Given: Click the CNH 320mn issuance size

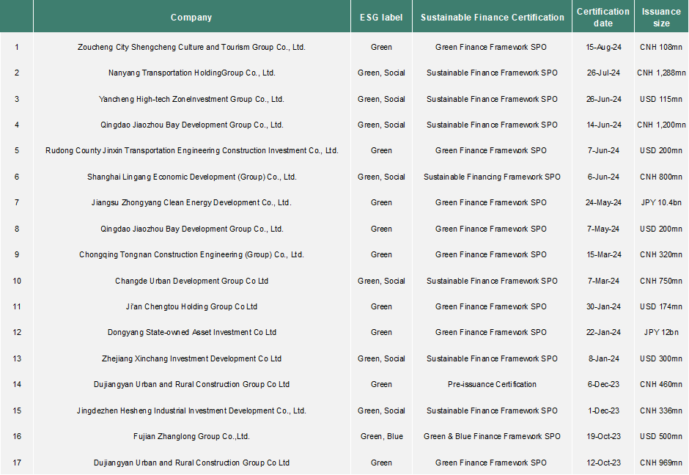Looking at the screenshot, I should 661,255.
